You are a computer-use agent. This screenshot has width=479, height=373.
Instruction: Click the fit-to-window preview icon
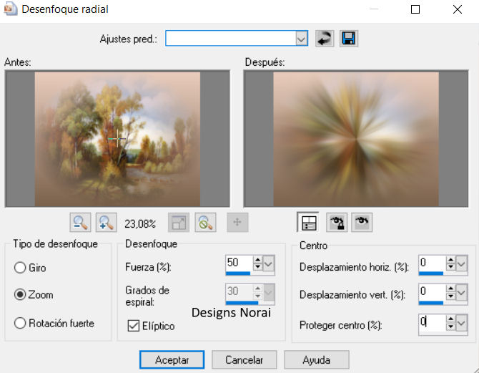click(179, 223)
